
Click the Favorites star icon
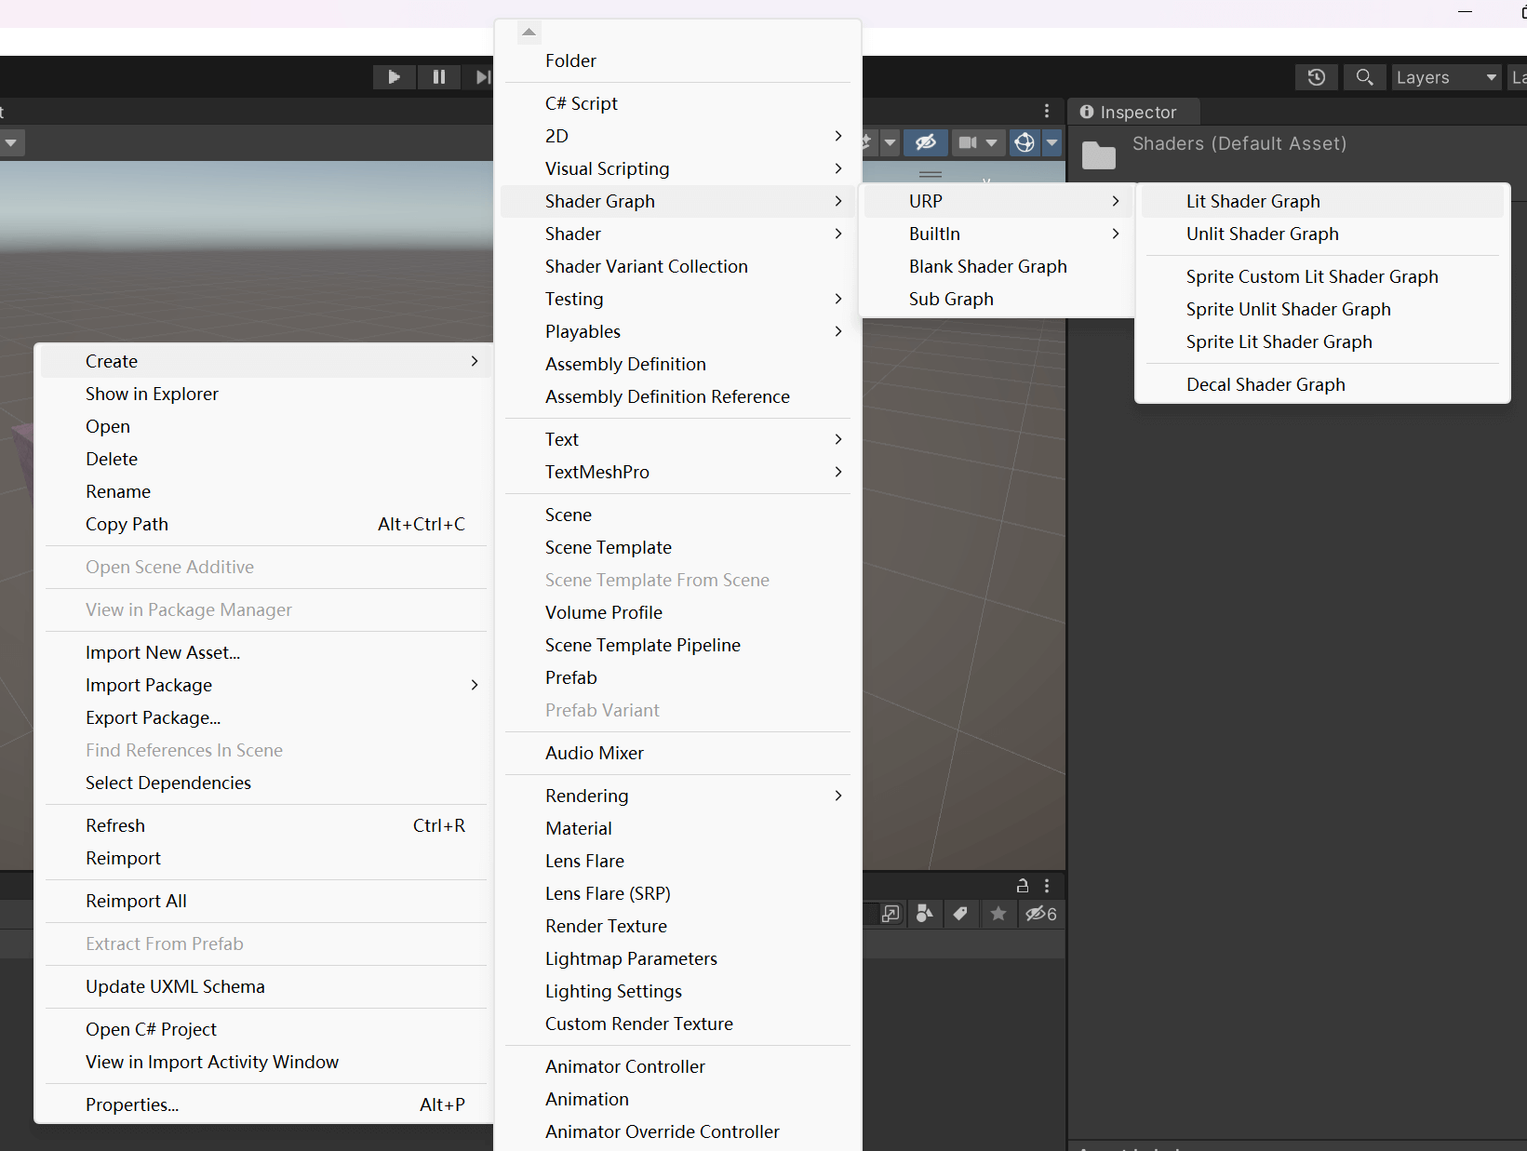click(998, 914)
